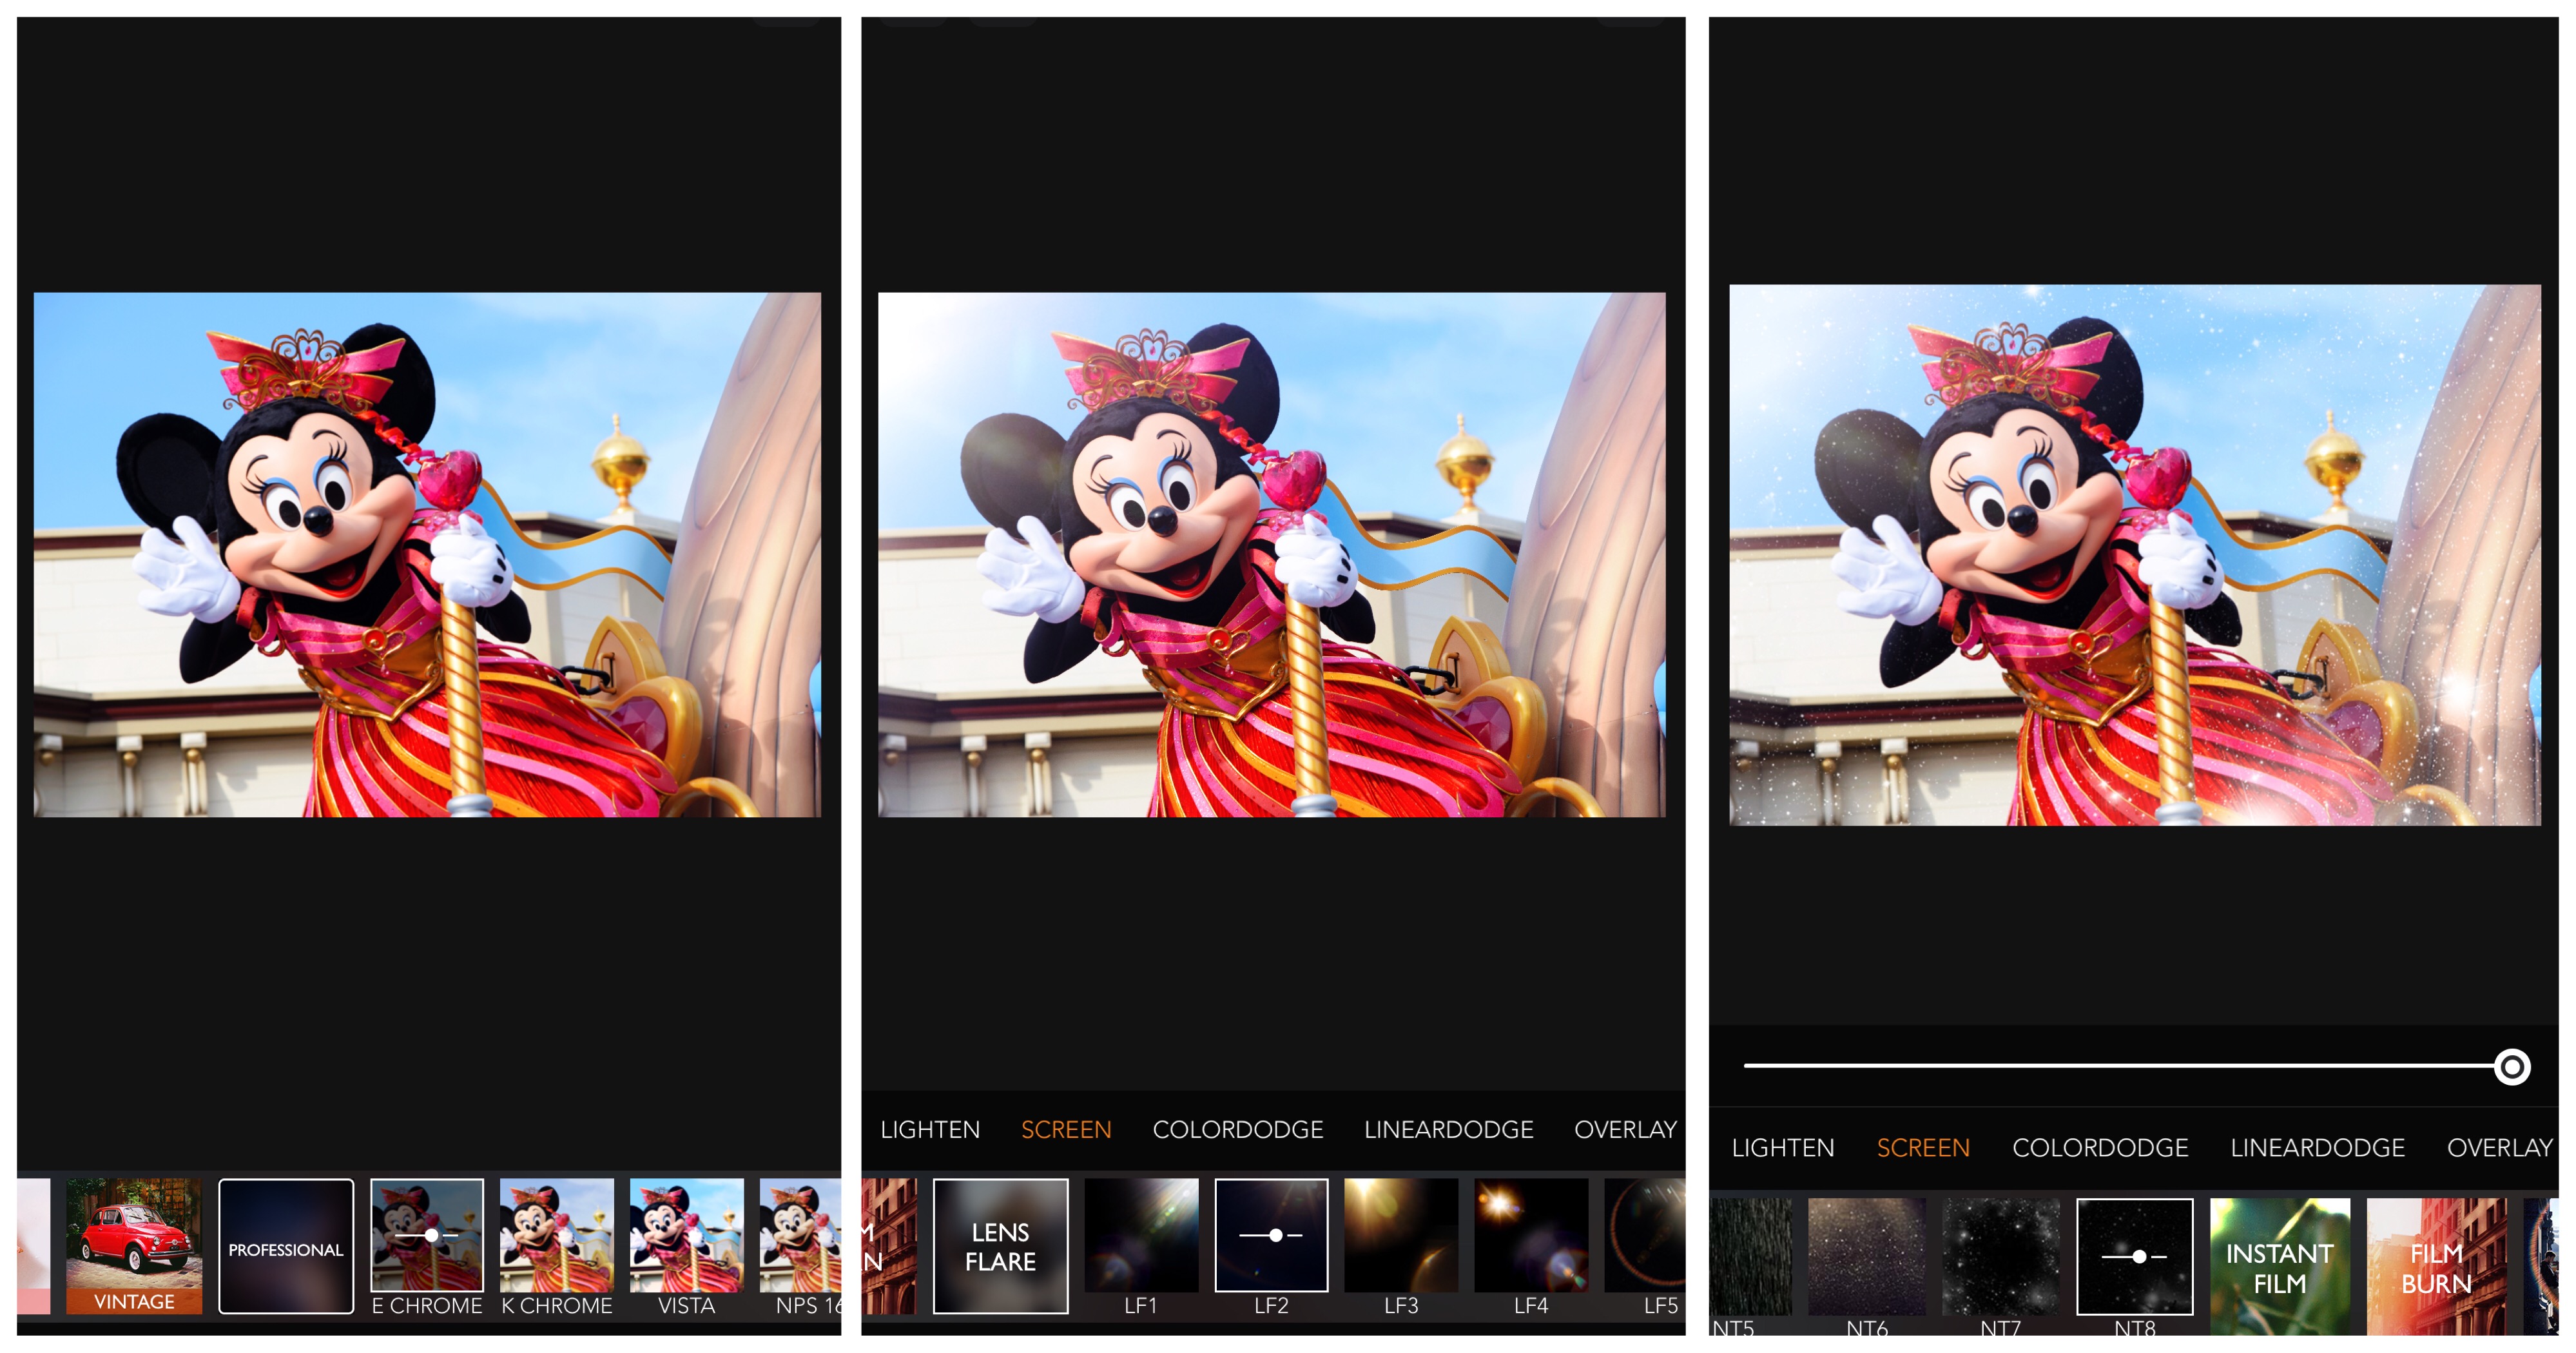
Task: Open the LENS FLARE category tile
Action: click(x=1000, y=1245)
